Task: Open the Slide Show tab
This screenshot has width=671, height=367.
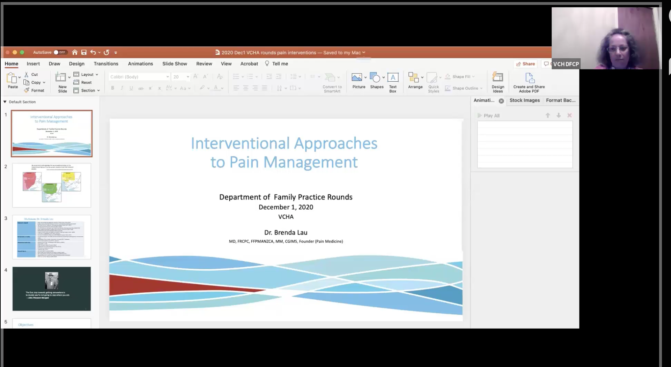Action: click(175, 64)
